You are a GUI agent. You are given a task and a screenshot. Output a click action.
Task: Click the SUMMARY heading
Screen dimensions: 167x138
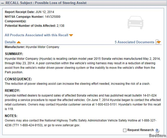tap(14, 54)
